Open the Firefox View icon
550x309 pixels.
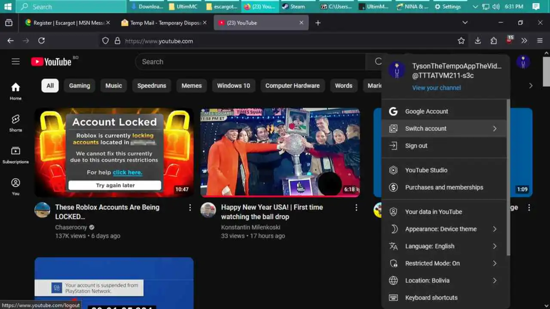click(x=9, y=23)
